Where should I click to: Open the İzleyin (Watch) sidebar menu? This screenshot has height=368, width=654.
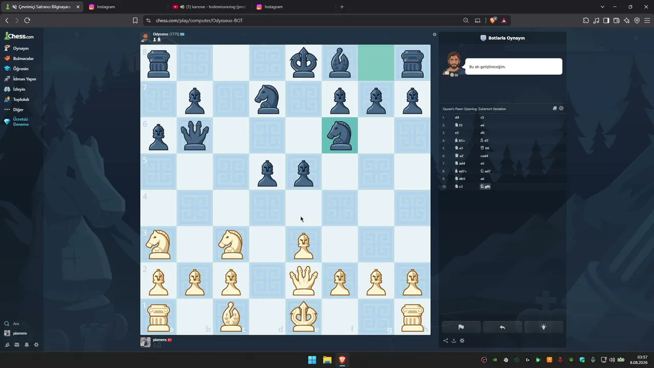[x=15, y=89]
